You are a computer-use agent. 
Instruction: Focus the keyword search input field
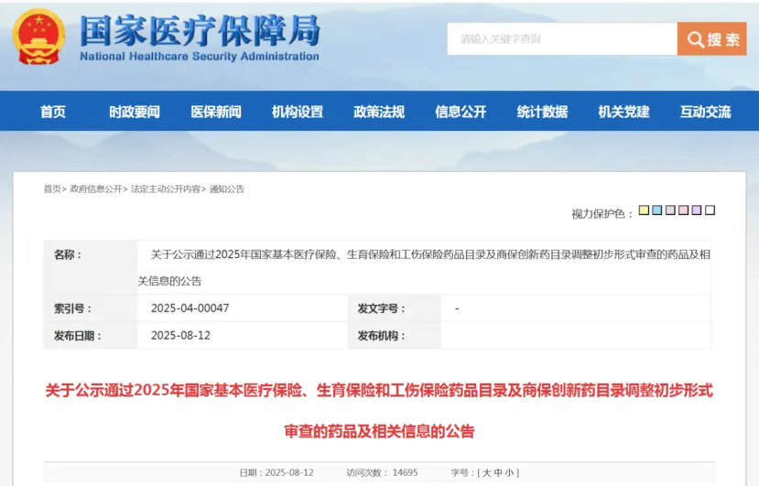tap(562, 39)
